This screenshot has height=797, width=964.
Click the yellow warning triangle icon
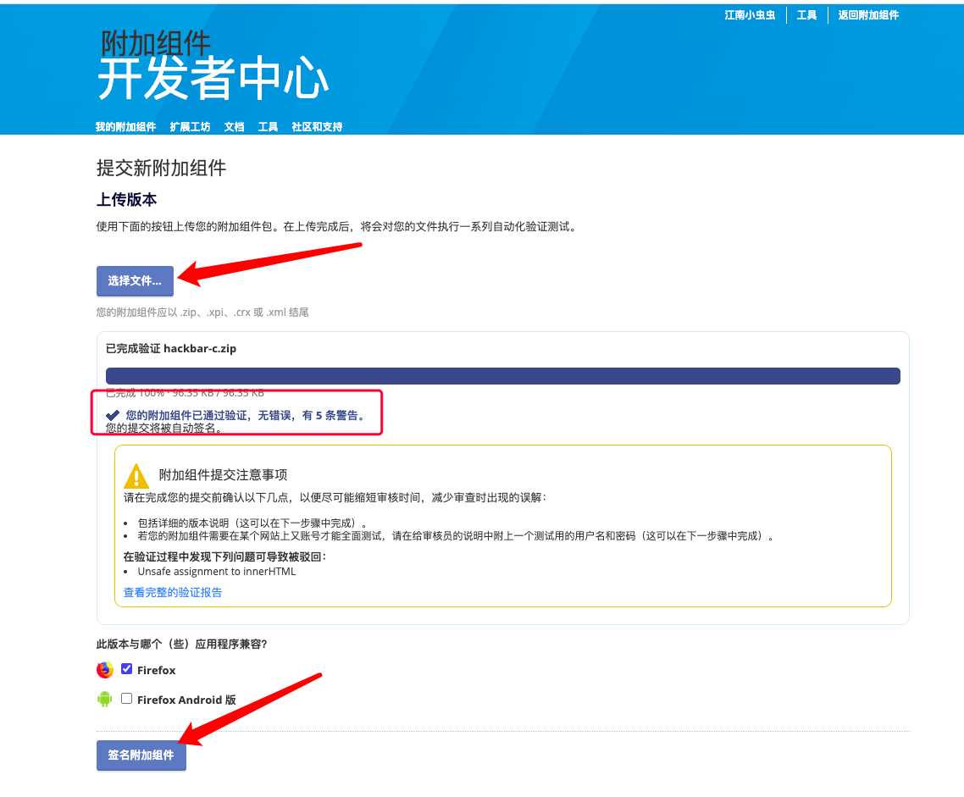point(136,476)
